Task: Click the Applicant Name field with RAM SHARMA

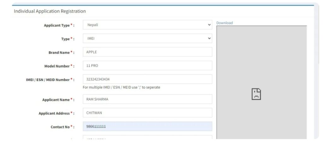Action: click(147, 99)
